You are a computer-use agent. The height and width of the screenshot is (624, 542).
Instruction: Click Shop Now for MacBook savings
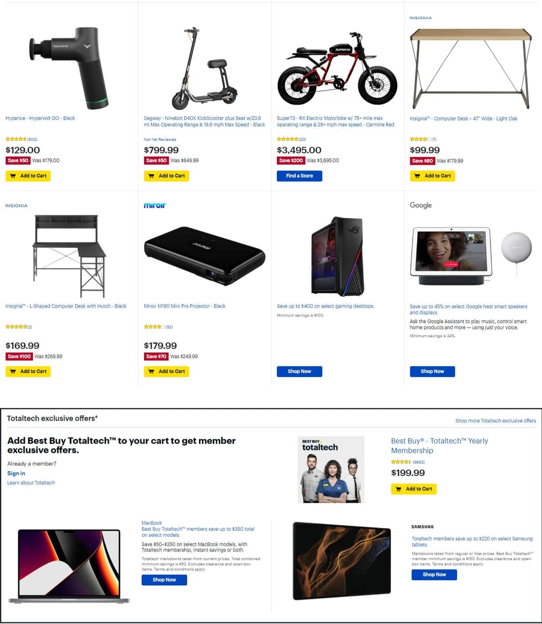pos(164,580)
